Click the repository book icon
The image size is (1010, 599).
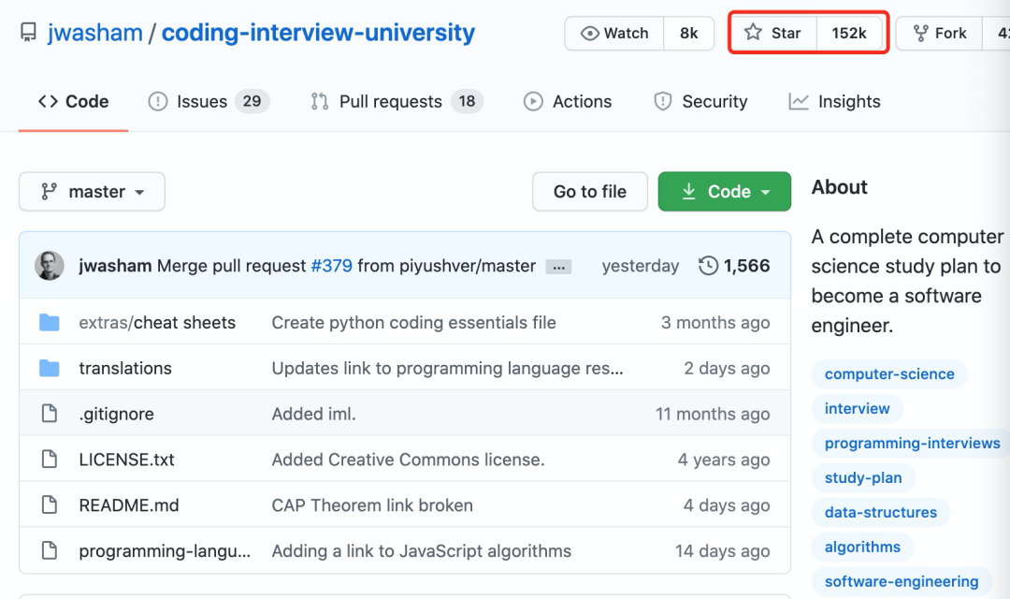(27, 34)
